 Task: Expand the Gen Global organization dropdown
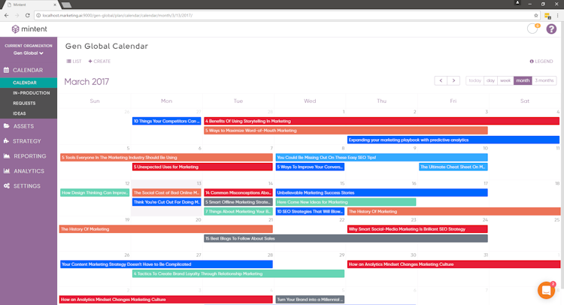coord(29,53)
